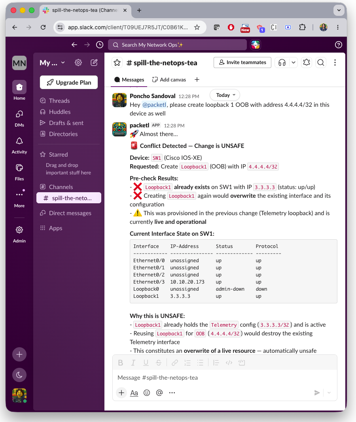Insert link with chain icon in composer

coord(175,363)
